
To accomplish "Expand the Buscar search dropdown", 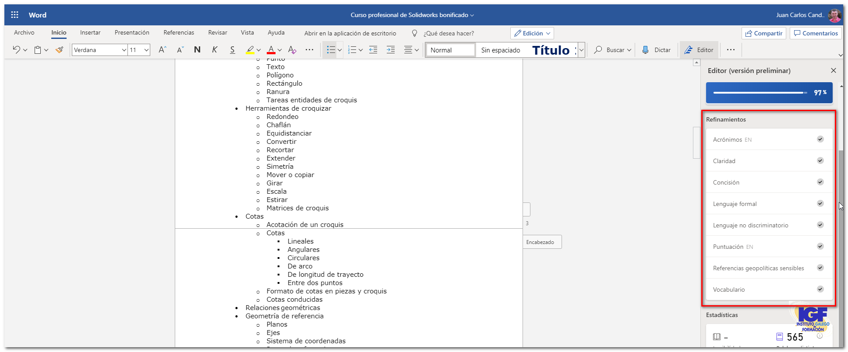I will [629, 50].
